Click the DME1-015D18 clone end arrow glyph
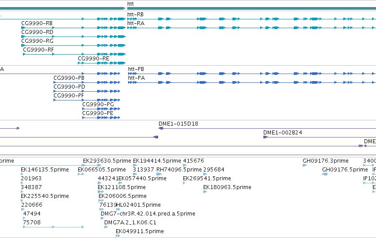The width and height of the screenshot is (376, 238). (161, 128)
